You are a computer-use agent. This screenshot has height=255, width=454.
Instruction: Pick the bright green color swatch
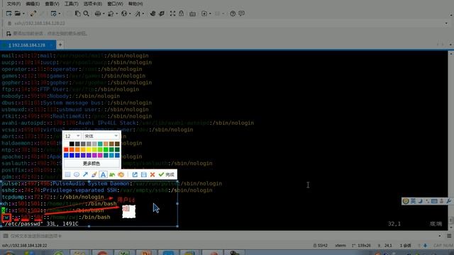click(106, 149)
